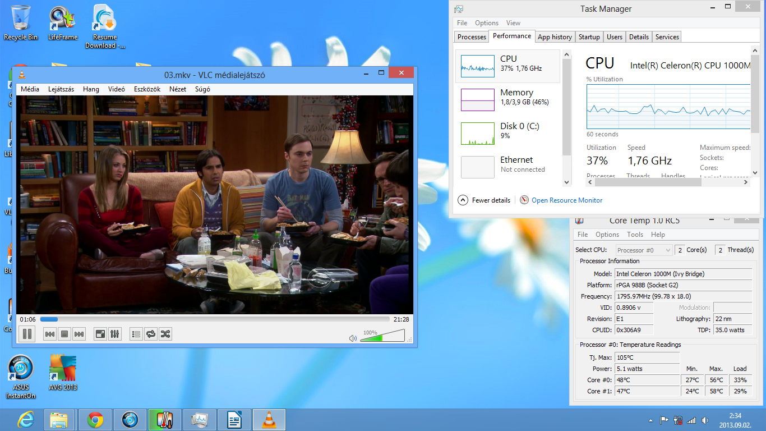Select the Resume Download desktop shortcut

tap(105, 26)
